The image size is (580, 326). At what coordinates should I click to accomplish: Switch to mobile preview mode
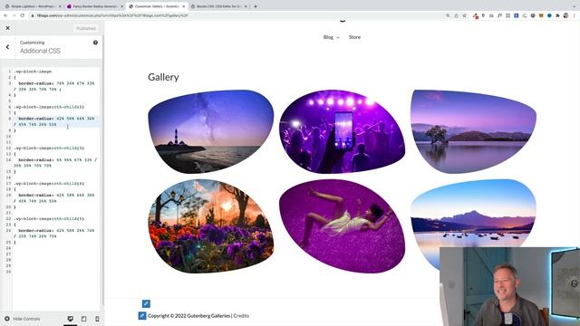pos(97,319)
